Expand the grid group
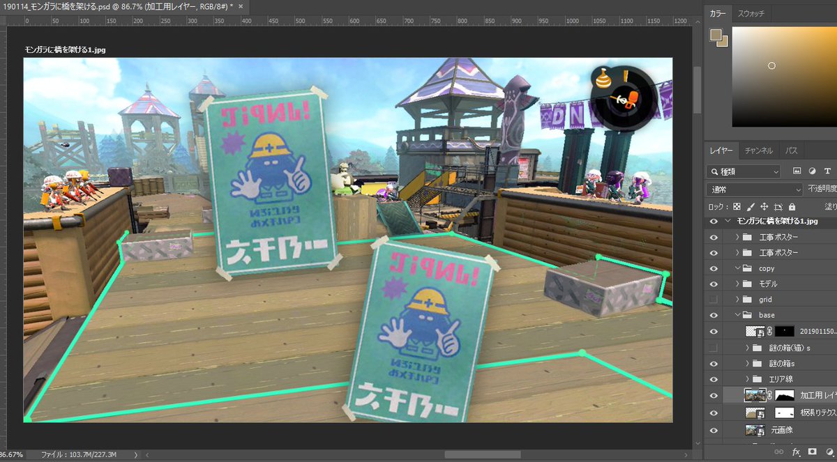The width and height of the screenshot is (837, 462). tap(737, 300)
